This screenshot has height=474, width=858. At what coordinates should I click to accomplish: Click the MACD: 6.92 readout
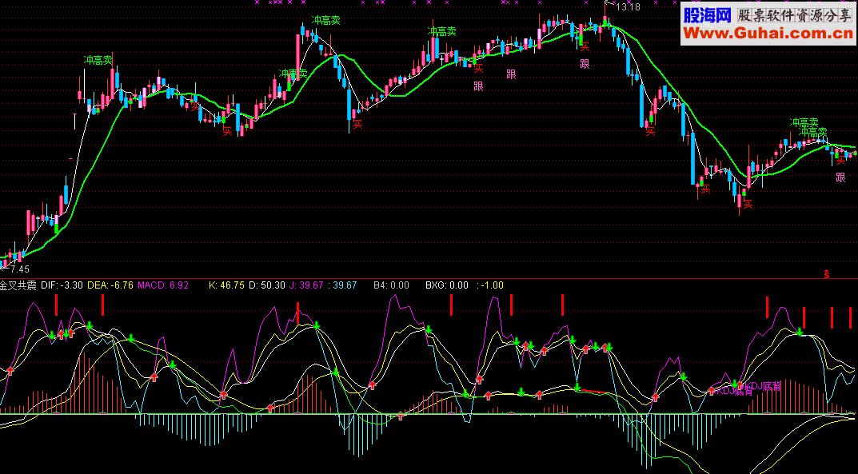point(163,285)
